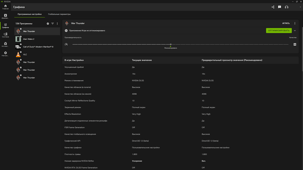Select Call of Duty: Modern Warfare III
The width and height of the screenshot is (303, 170).
tap(37, 47)
